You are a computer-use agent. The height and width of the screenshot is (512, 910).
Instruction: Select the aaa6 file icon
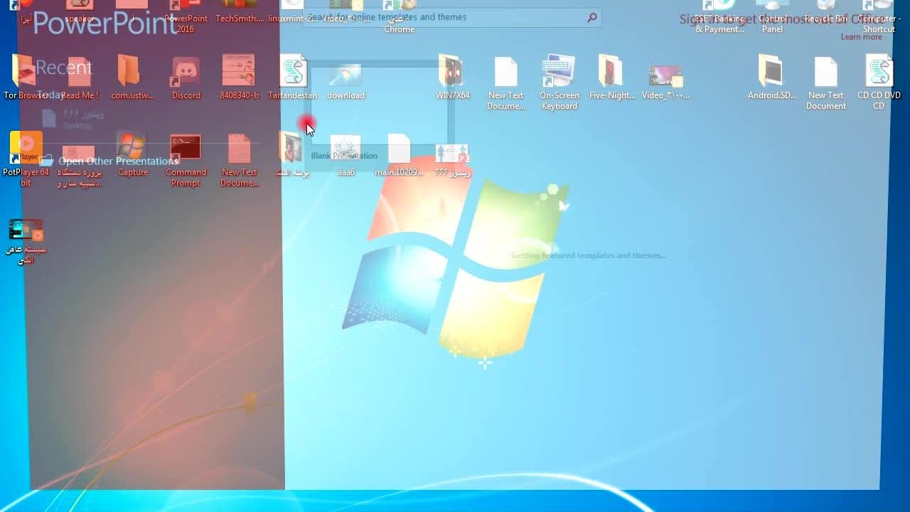[x=346, y=152]
